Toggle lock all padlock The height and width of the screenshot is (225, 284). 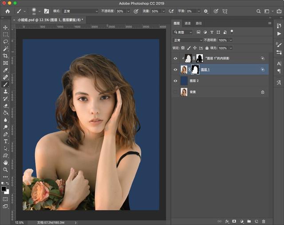[x=207, y=48]
